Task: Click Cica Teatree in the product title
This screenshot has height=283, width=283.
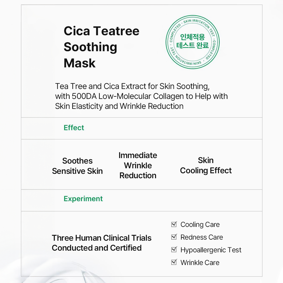Action: 101,31
